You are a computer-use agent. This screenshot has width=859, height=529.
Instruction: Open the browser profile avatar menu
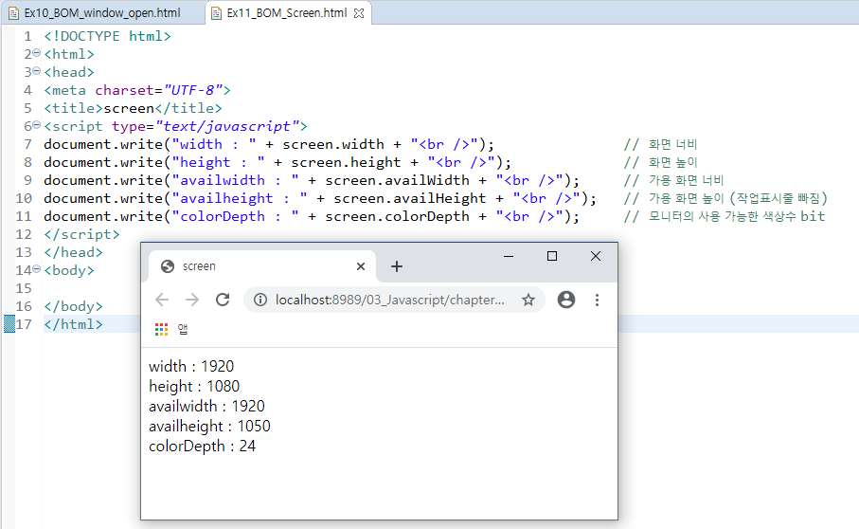(566, 300)
